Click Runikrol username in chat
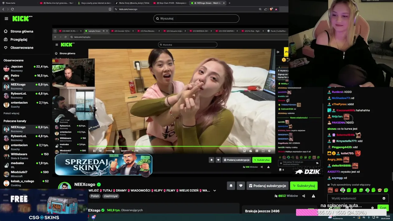The height and width of the screenshot is (221, 393). tap(337, 92)
